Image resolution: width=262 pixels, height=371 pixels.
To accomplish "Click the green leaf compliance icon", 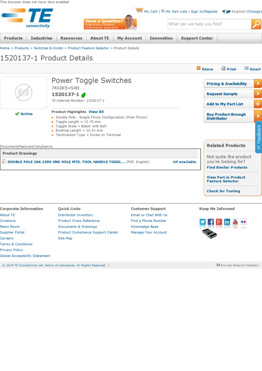I will pos(83,95).
